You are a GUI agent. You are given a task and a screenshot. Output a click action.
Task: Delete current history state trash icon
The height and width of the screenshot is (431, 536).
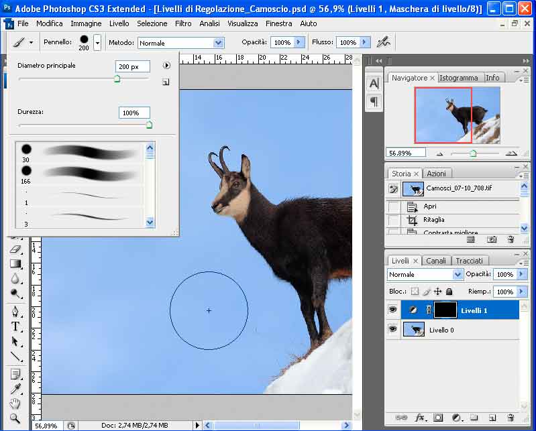[x=511, y=239]
